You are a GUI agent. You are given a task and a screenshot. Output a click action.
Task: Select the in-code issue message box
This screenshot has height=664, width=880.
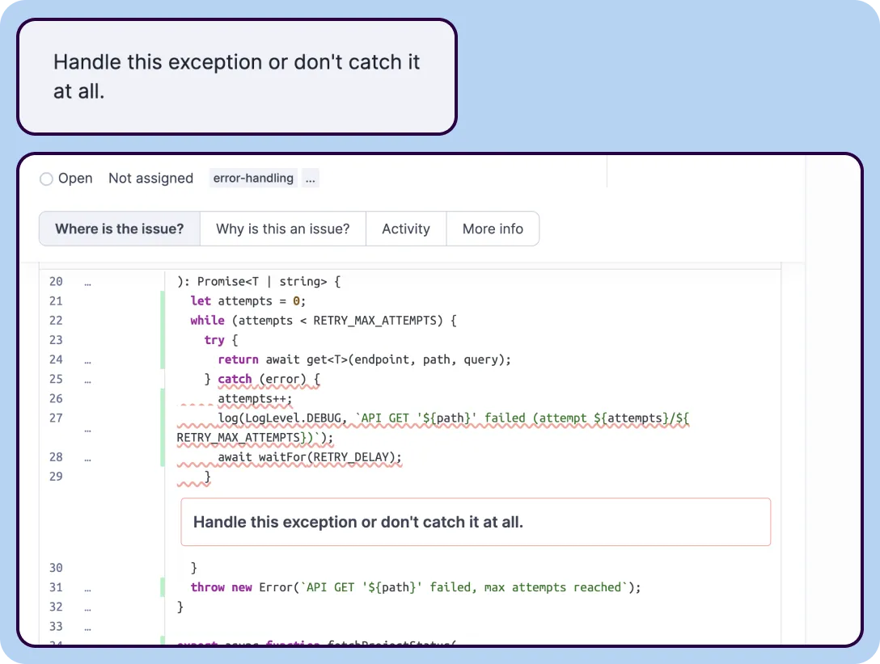click(x=476, y=522)
